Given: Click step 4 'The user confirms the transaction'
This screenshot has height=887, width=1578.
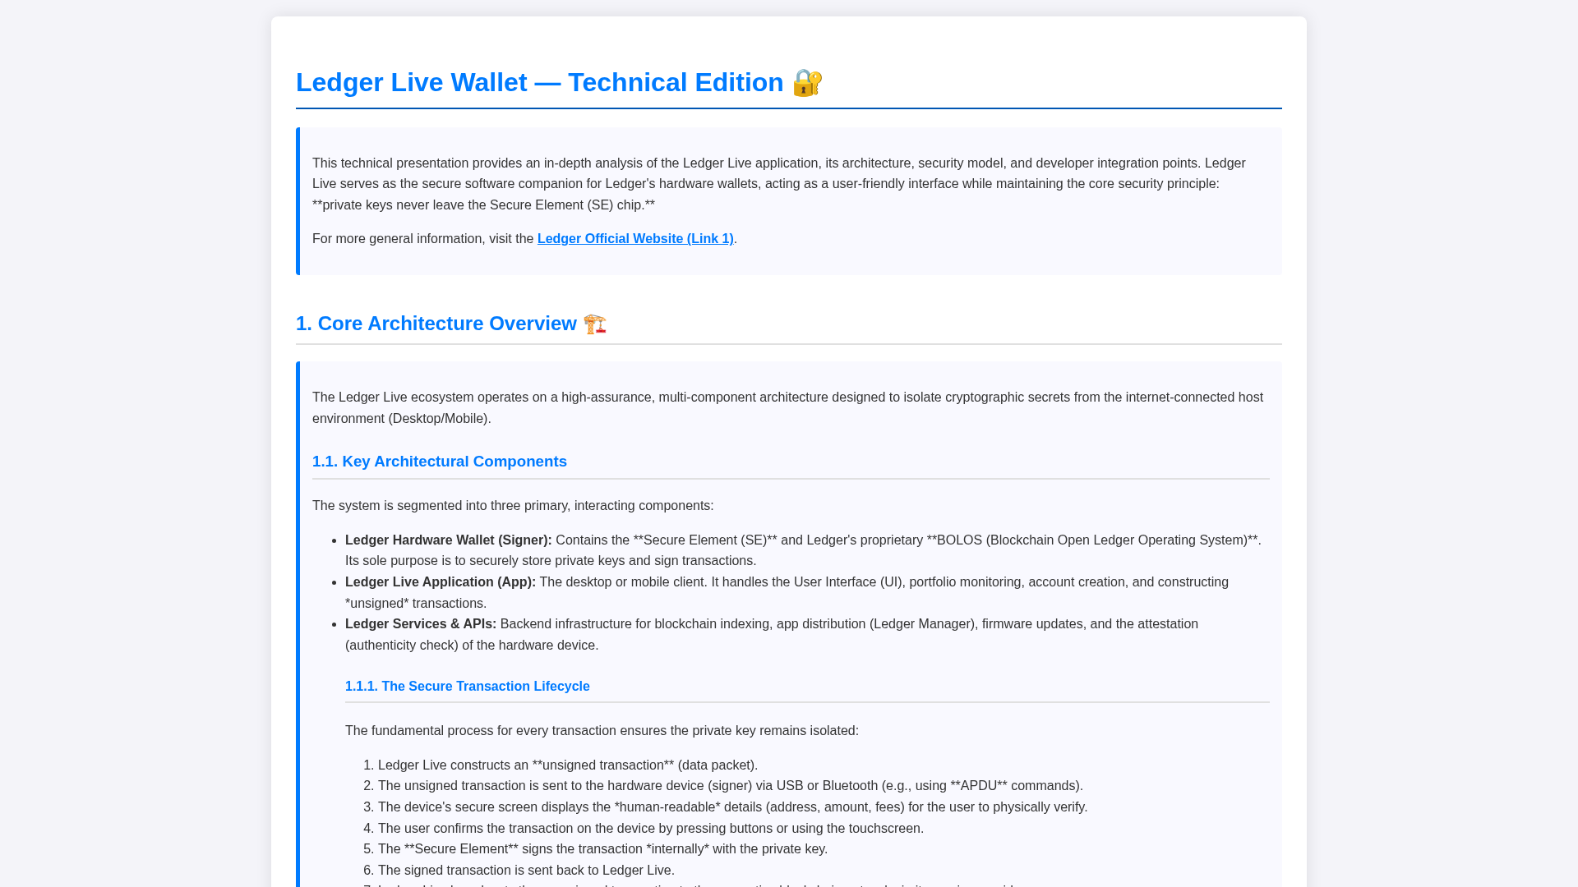Looking at the screenshot, I should tap(651, 829).
